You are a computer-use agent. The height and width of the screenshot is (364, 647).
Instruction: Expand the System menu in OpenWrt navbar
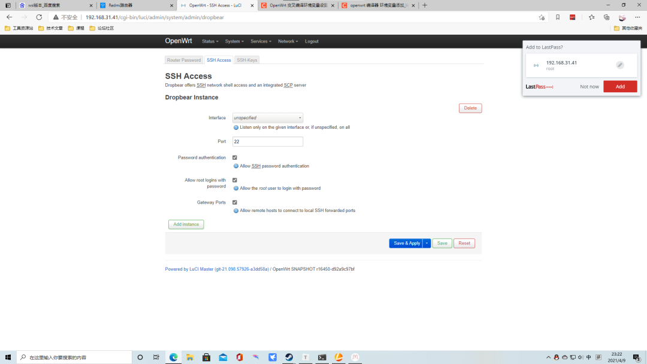pos(234,41)
